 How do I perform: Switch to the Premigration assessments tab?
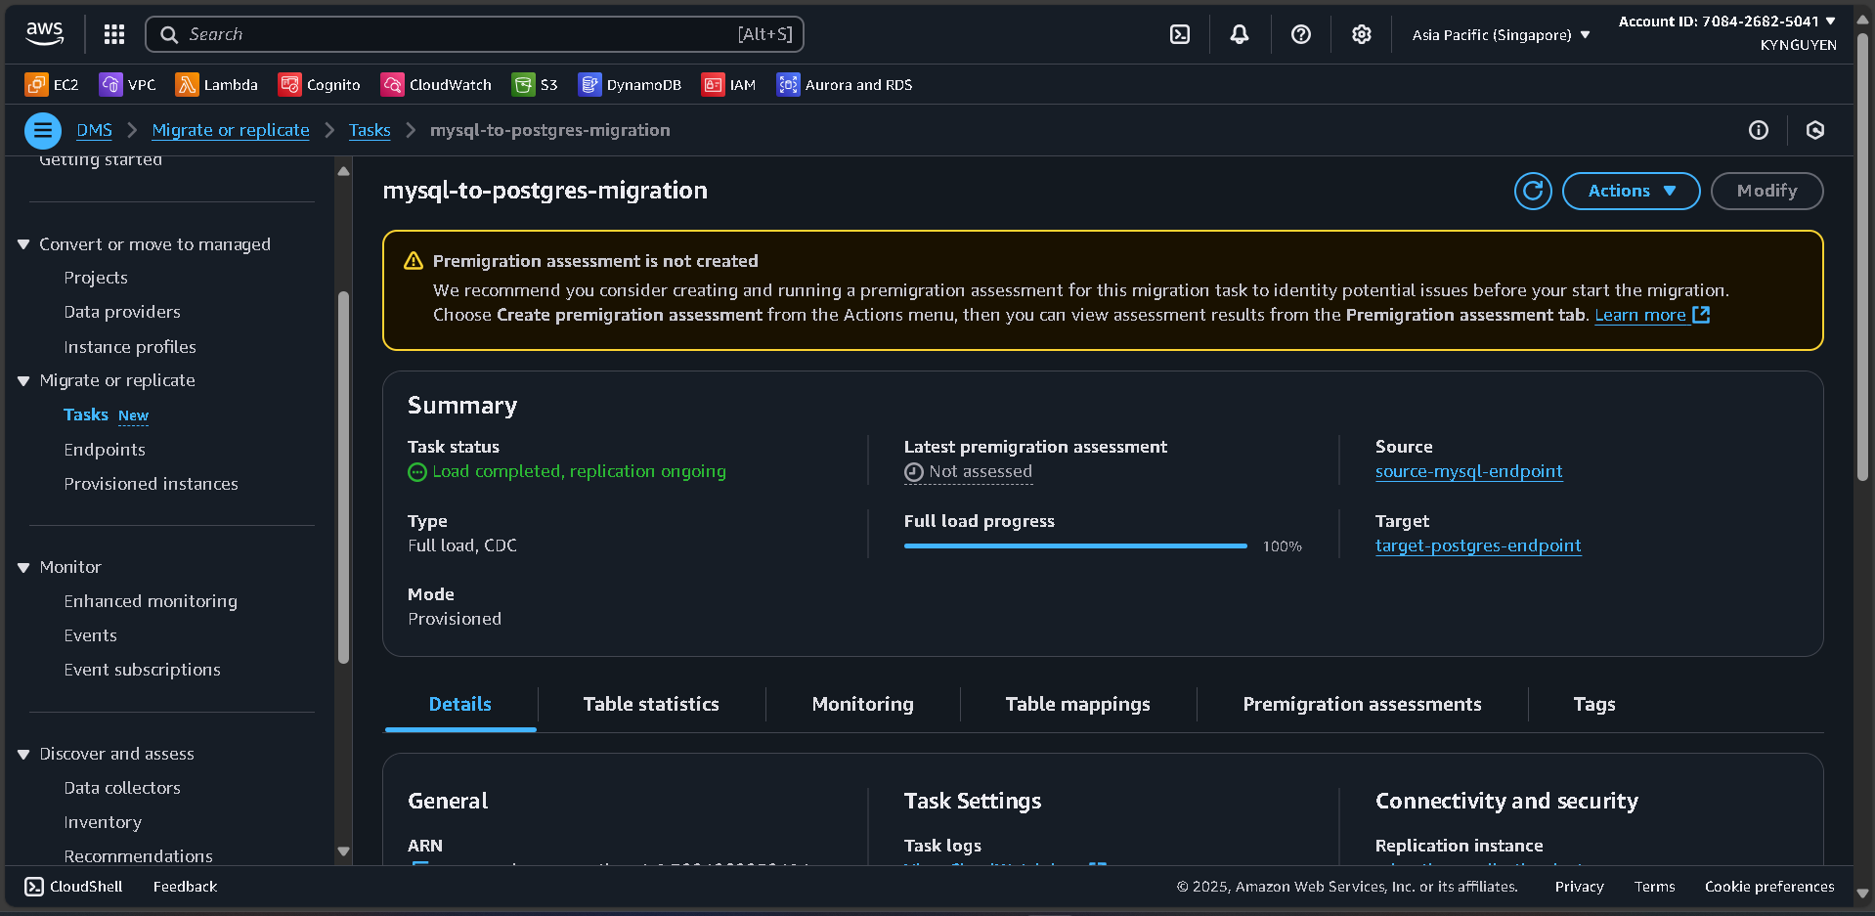(x=1361, y=704)
